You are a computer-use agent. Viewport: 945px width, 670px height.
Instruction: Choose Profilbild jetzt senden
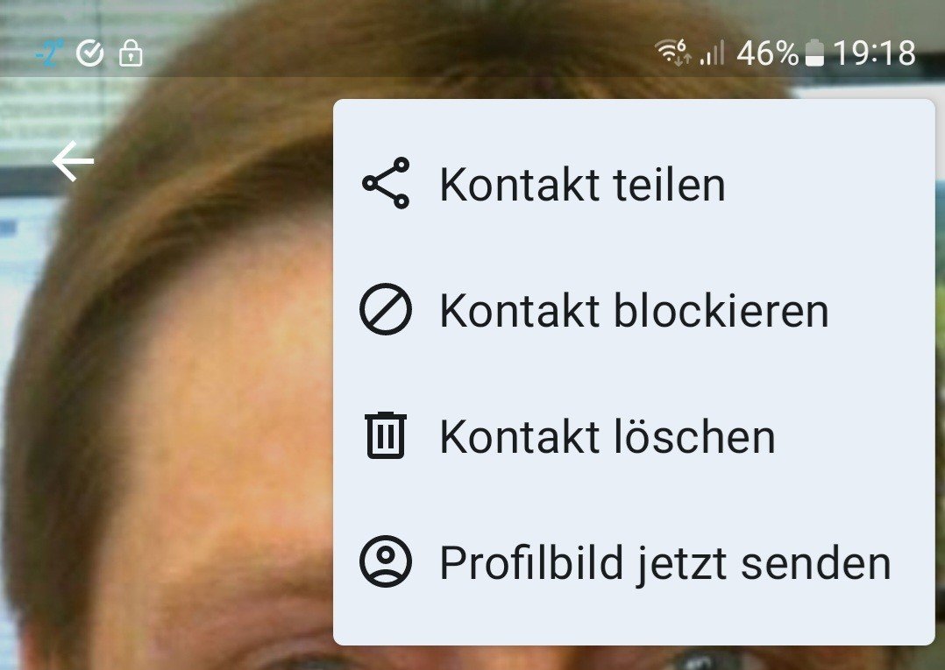point(634,561)
